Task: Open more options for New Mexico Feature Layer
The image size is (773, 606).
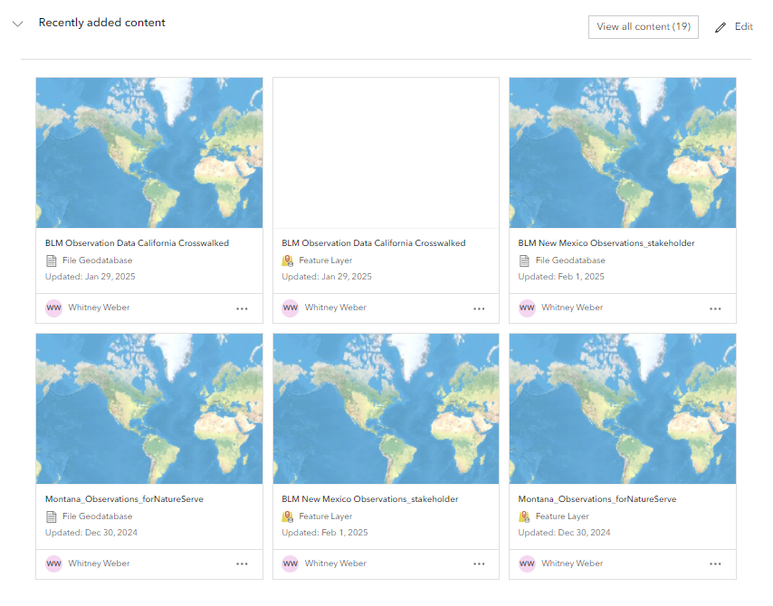Action: point(479,564)
